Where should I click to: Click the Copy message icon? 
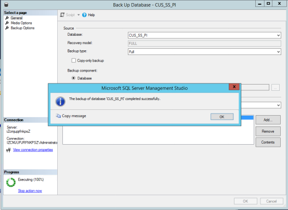pos(58,116)
